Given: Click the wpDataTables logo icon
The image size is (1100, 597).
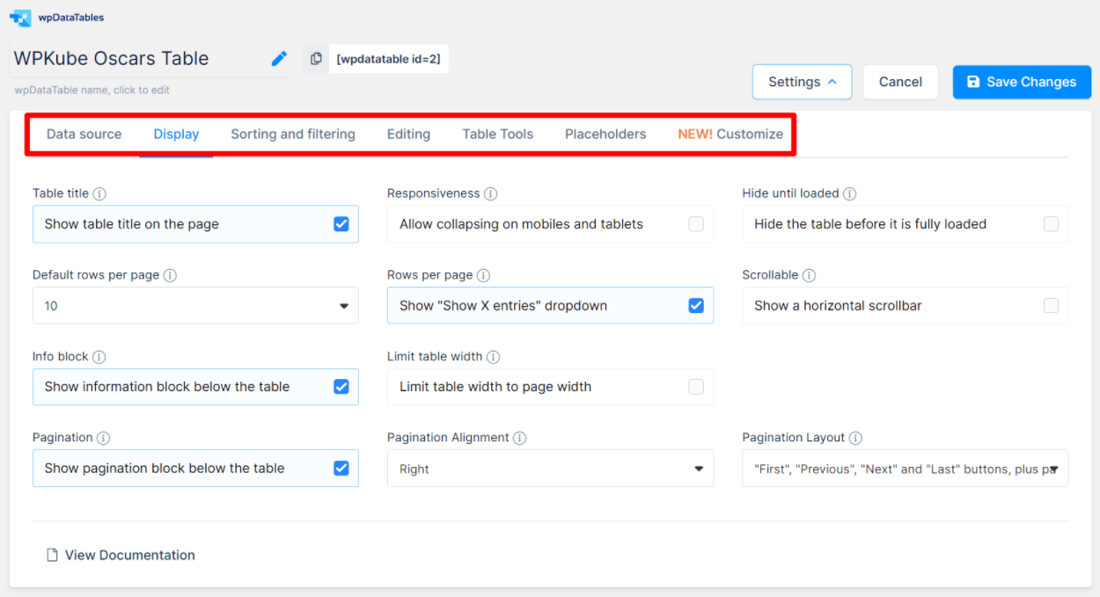Looking at the screenshot, I should [x=20, y=18].
